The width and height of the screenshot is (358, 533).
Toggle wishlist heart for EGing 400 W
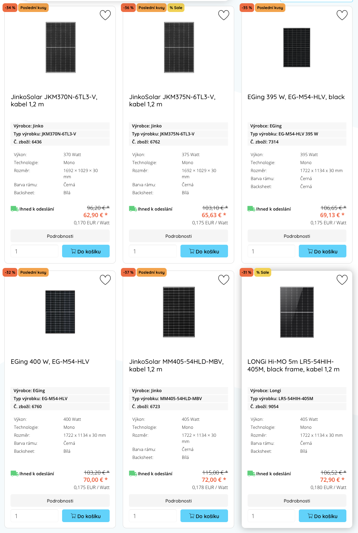point(105,280)
